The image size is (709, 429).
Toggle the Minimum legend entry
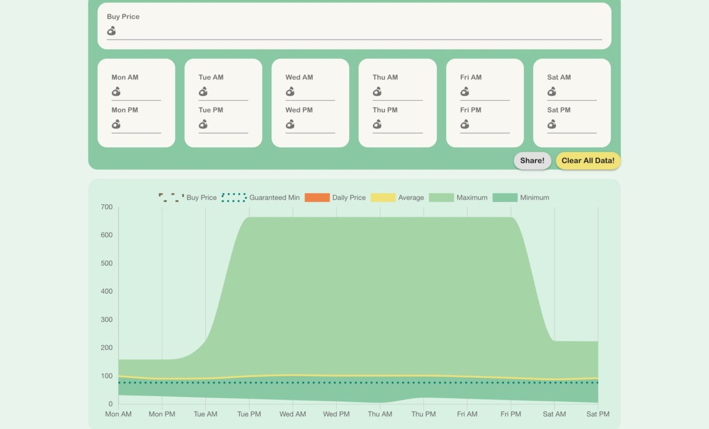click(521, 197)
